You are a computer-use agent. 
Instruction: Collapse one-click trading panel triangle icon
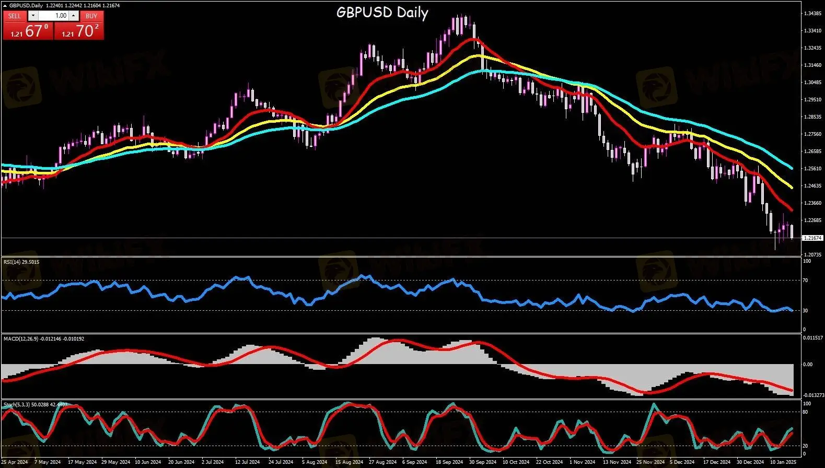coord(5,6)
